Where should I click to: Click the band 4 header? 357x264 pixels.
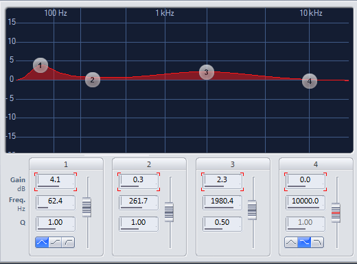tap(316, 164)
